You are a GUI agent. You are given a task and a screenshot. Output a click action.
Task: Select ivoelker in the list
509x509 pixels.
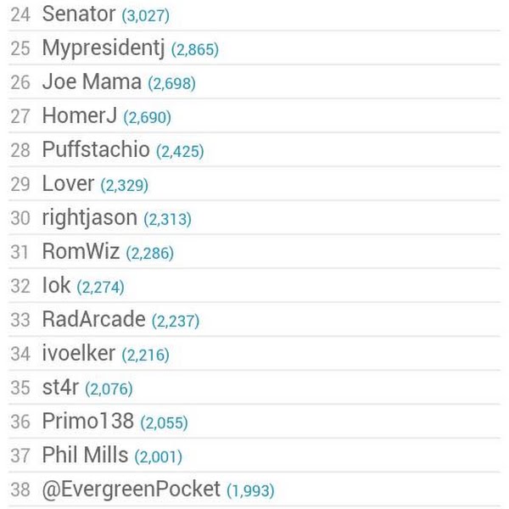coord(78,354)
